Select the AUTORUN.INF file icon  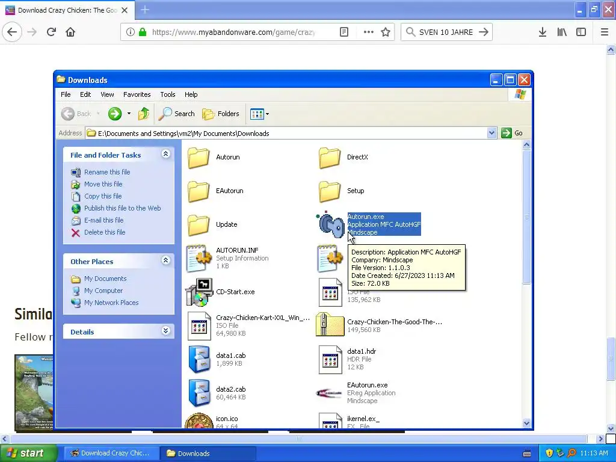pos(199,259)
